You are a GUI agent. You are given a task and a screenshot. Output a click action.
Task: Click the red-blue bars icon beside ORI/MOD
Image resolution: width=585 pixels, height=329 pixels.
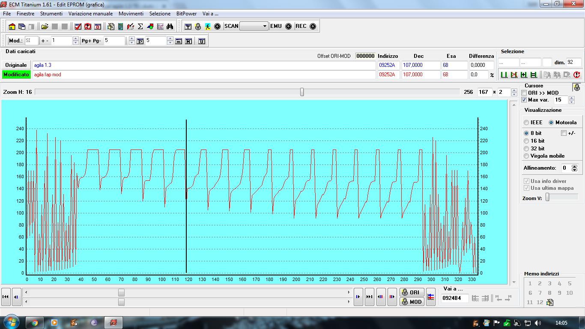click(431, 297)
